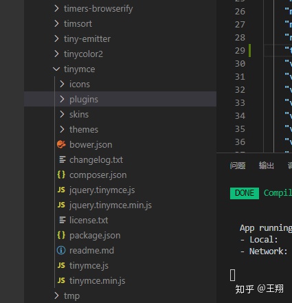Expand the timsort folder chevron
This screenshot has height=303, width=292.
56,23
